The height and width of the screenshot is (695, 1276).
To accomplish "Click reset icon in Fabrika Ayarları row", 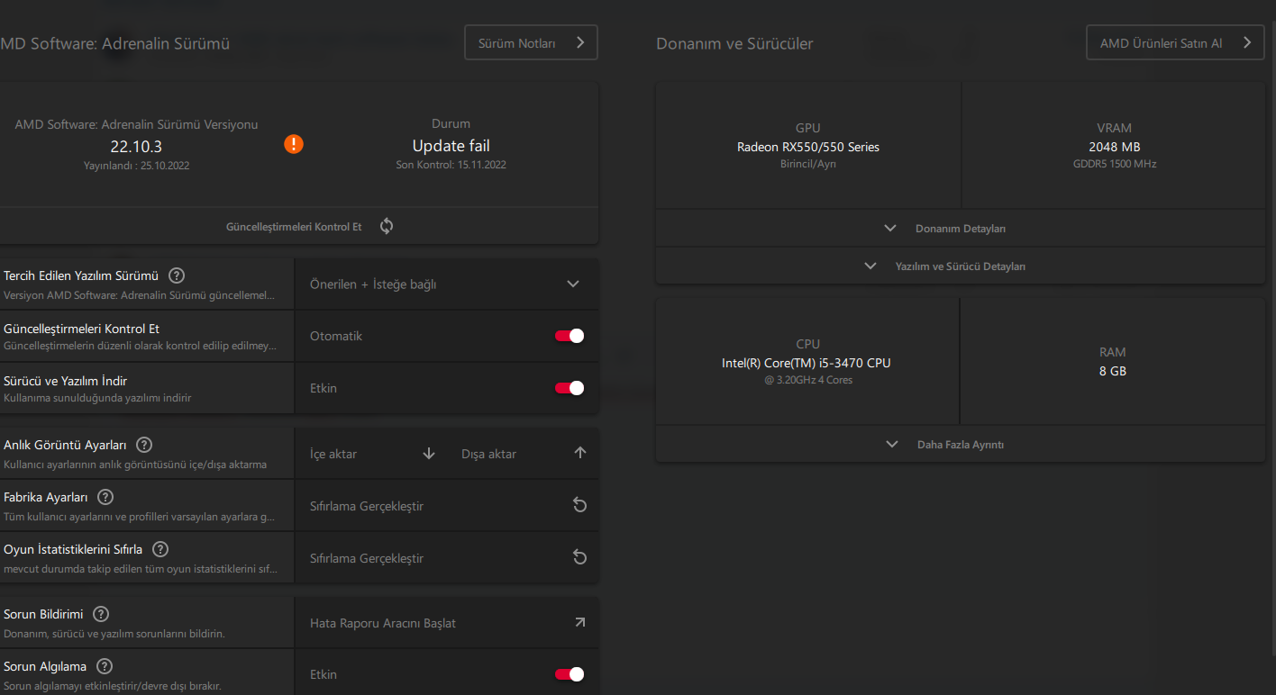I will click(x=579, y=505).
